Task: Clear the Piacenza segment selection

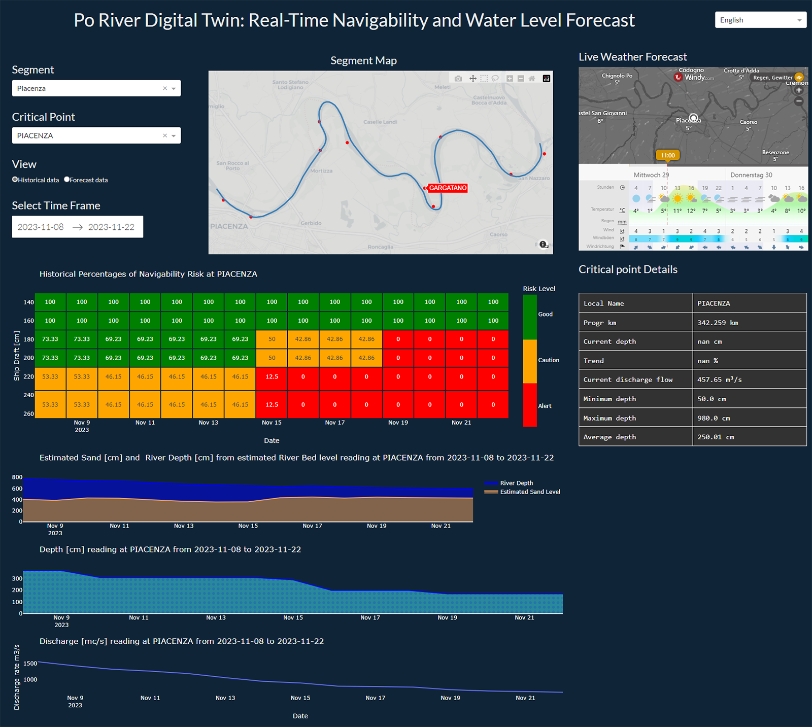Action: pyautogui.click(x=164, y=88)
